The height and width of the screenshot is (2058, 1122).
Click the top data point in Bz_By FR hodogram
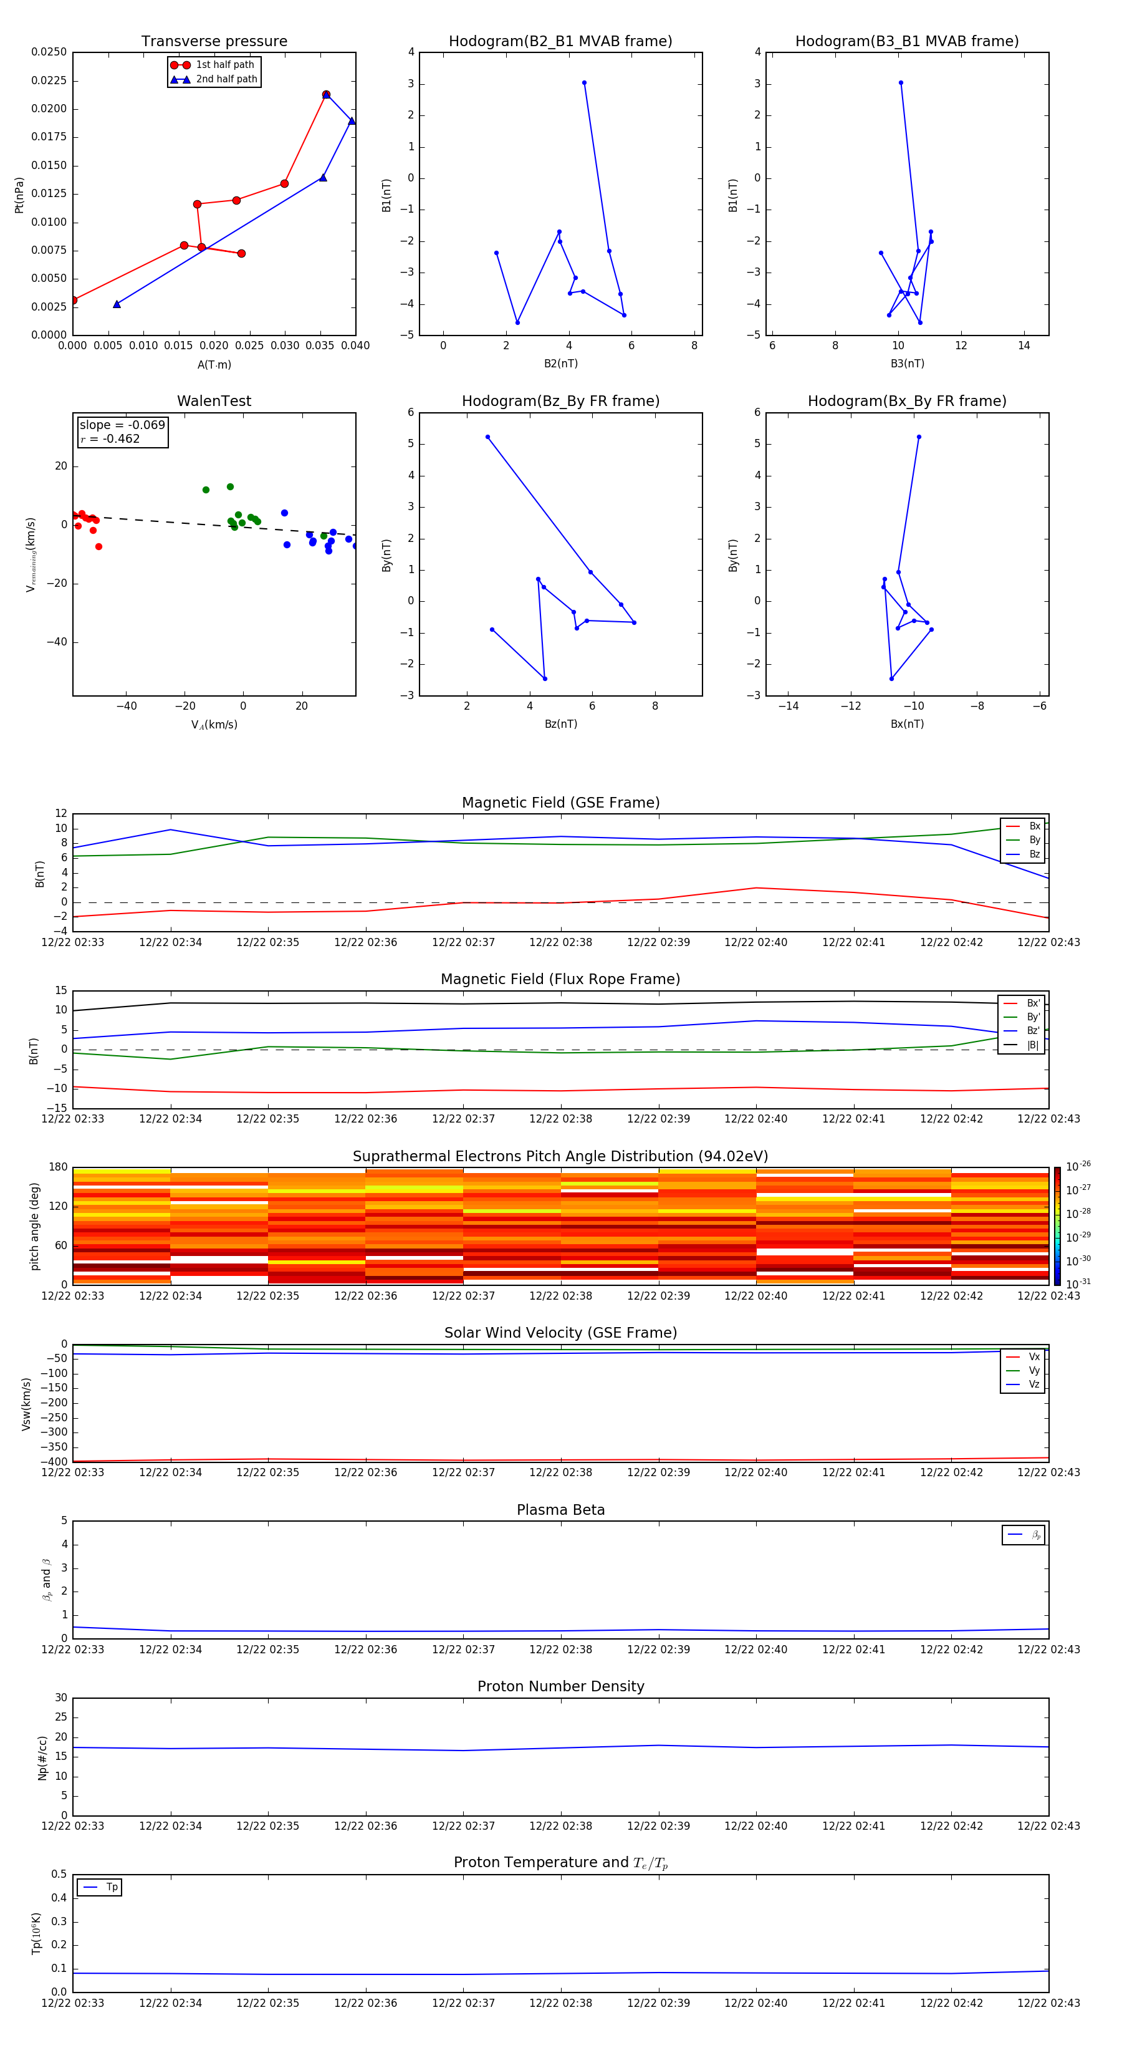(487, 437)
